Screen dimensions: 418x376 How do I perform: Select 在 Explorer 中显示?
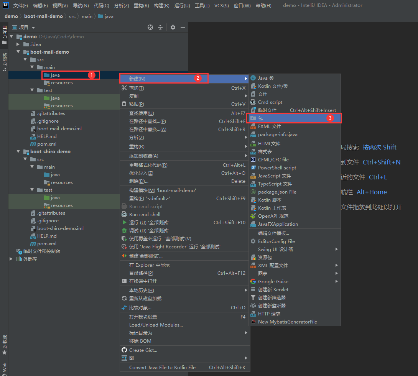click(x=184, y=265)
